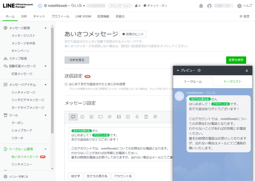Add a voice message via microphone icon

(137, 117)
